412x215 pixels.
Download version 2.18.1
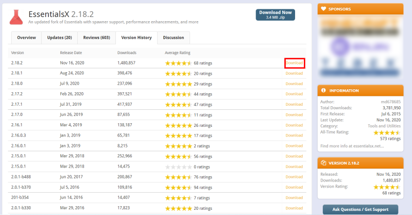(294, 73)
